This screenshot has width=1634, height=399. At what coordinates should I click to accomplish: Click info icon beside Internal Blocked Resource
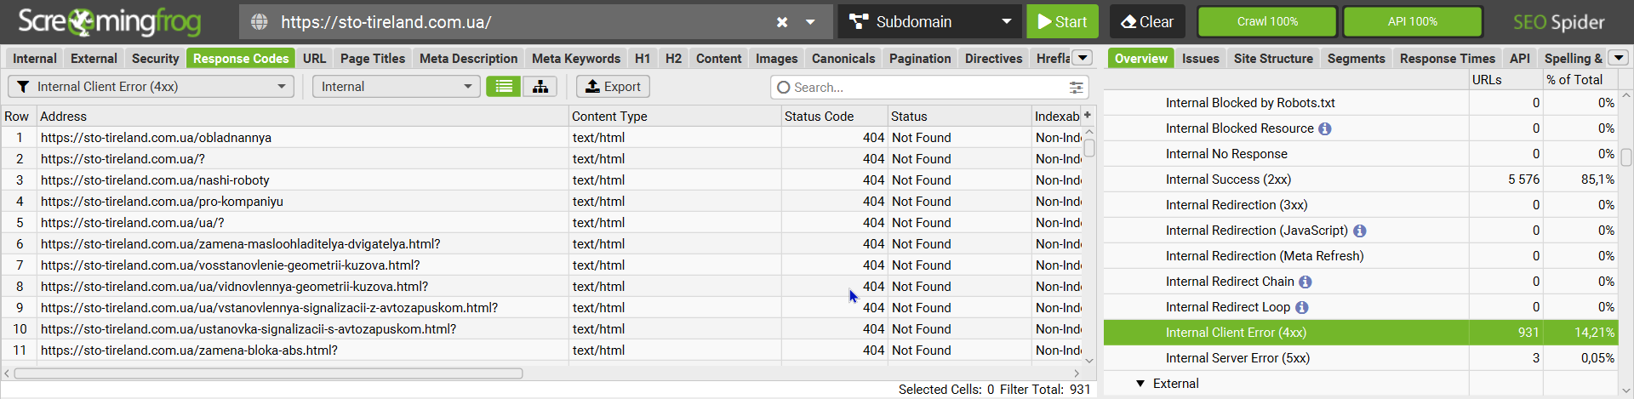coord(1325,128)
